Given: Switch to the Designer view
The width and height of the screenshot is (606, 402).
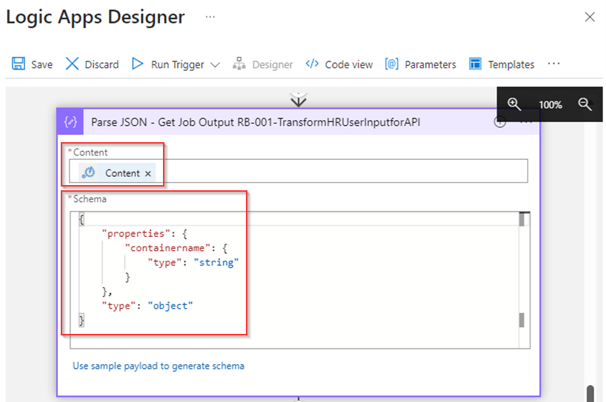Looking at the screenshot, I should [263, 64].
